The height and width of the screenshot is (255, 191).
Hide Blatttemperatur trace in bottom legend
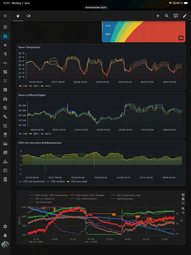pos(122,199)
